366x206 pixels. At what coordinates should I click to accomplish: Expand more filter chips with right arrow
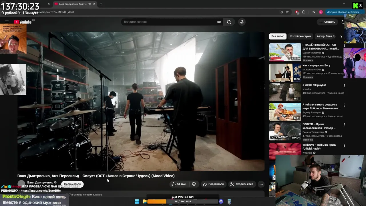[341, 37]
